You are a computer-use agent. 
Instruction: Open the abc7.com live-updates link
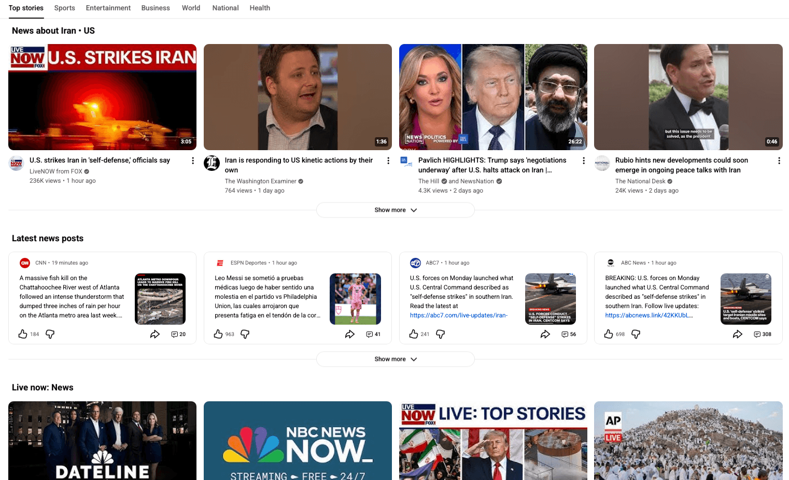coord(459,315)
